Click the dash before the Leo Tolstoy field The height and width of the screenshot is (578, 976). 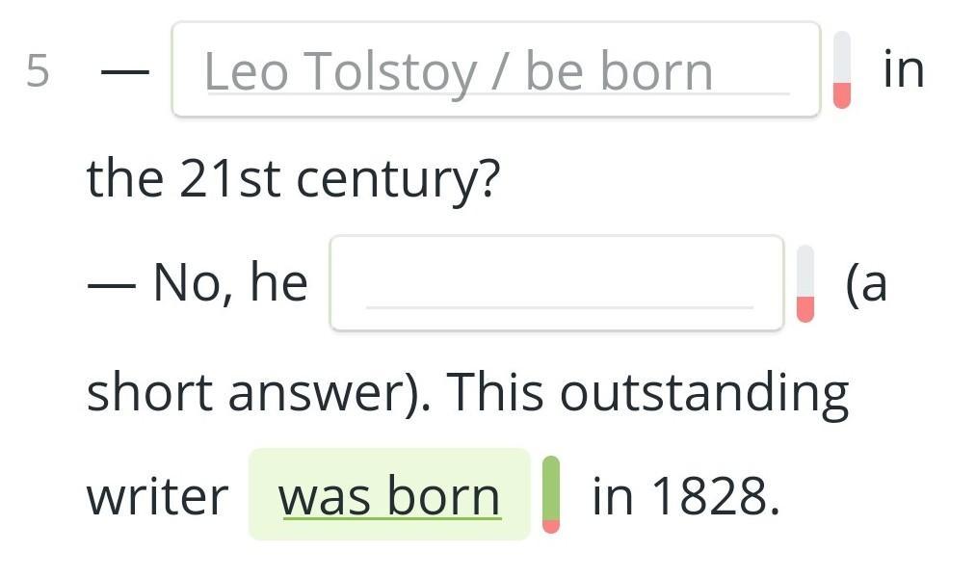(x=125, y=72)
